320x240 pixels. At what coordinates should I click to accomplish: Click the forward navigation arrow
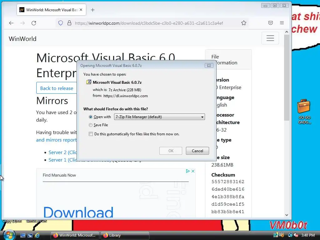click(x=22, y=23)
